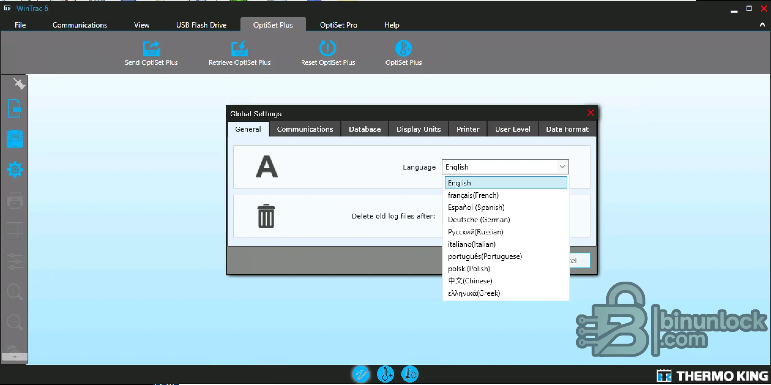Select the OptiSet Plus ribbon tab
Viewport: 771px width, 385px height.
pos(273,25)
